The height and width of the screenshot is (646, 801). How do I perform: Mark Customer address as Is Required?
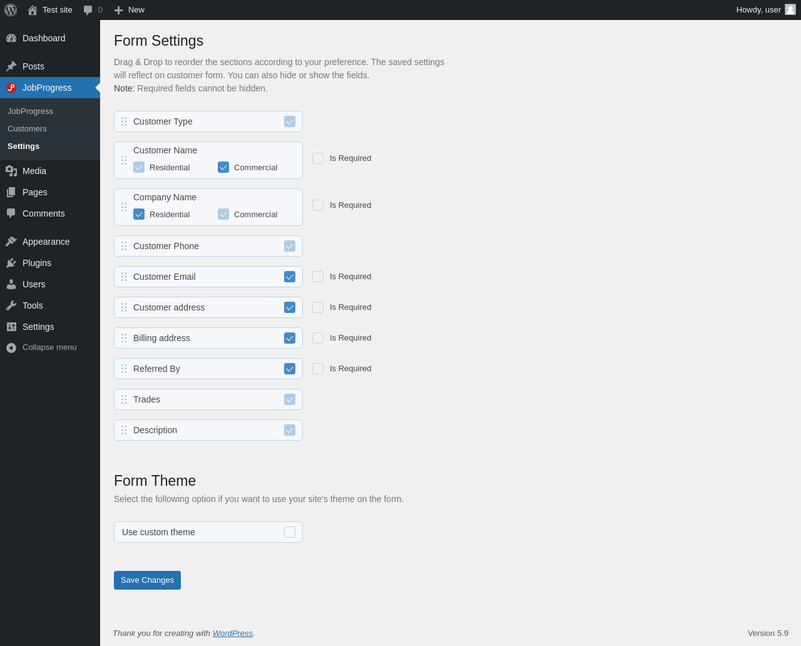318,307
